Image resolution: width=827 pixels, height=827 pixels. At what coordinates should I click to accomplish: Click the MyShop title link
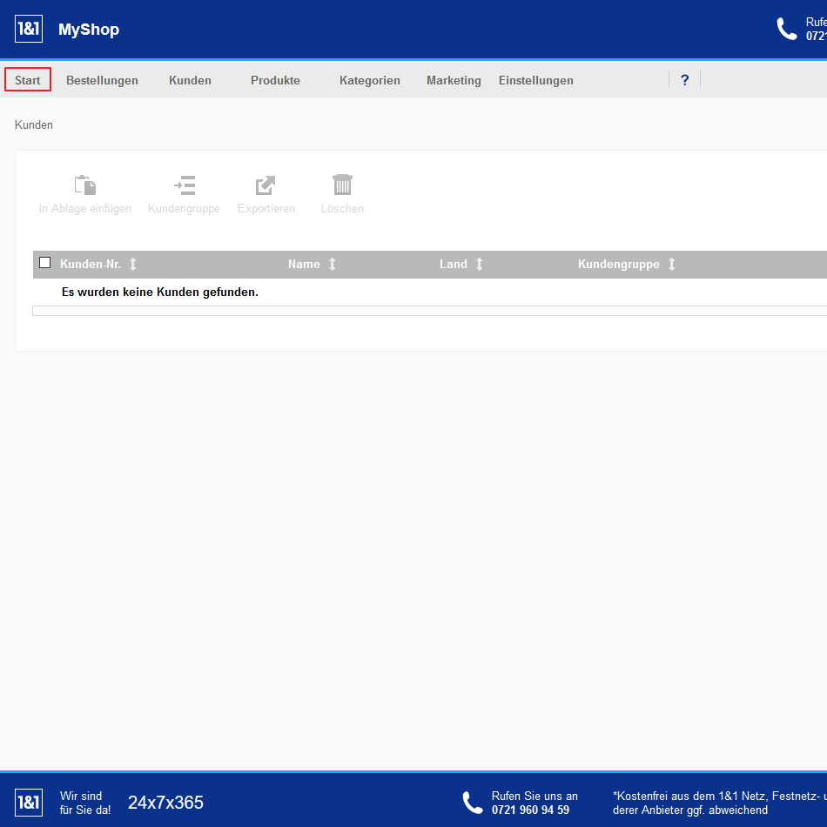point(89,30)
